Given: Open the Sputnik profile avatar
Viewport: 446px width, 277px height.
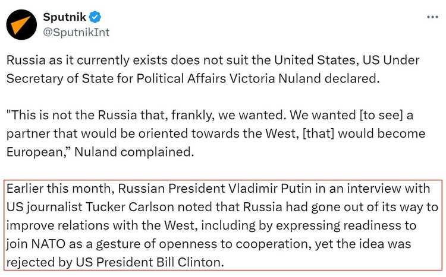Looking at the screenshot, I should click(x=21, y=25).
